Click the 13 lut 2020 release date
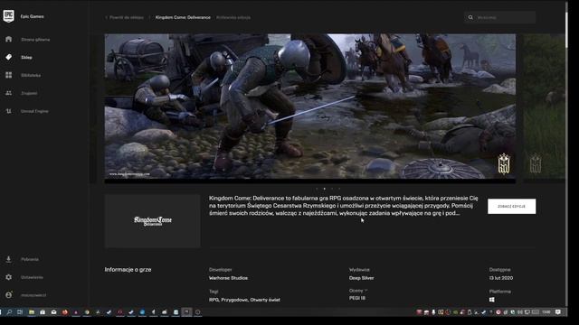Image resolution: width=579 pixels, height=325 pixels. coord(501,278)
